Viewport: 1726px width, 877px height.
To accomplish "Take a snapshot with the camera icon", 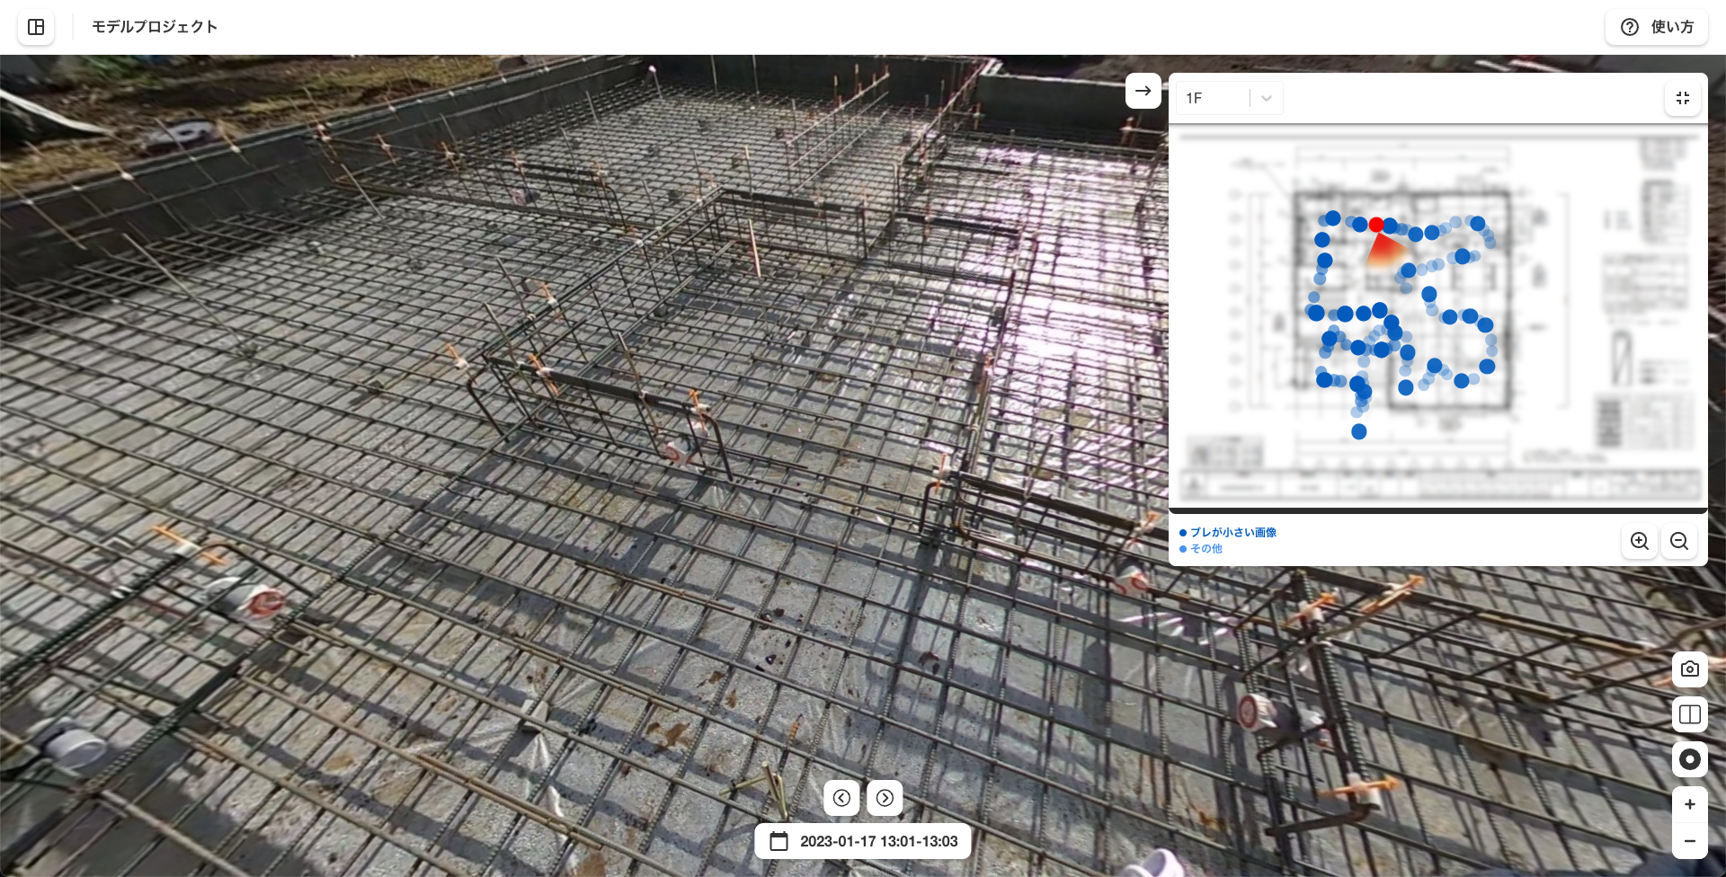I will [1690, 669].
